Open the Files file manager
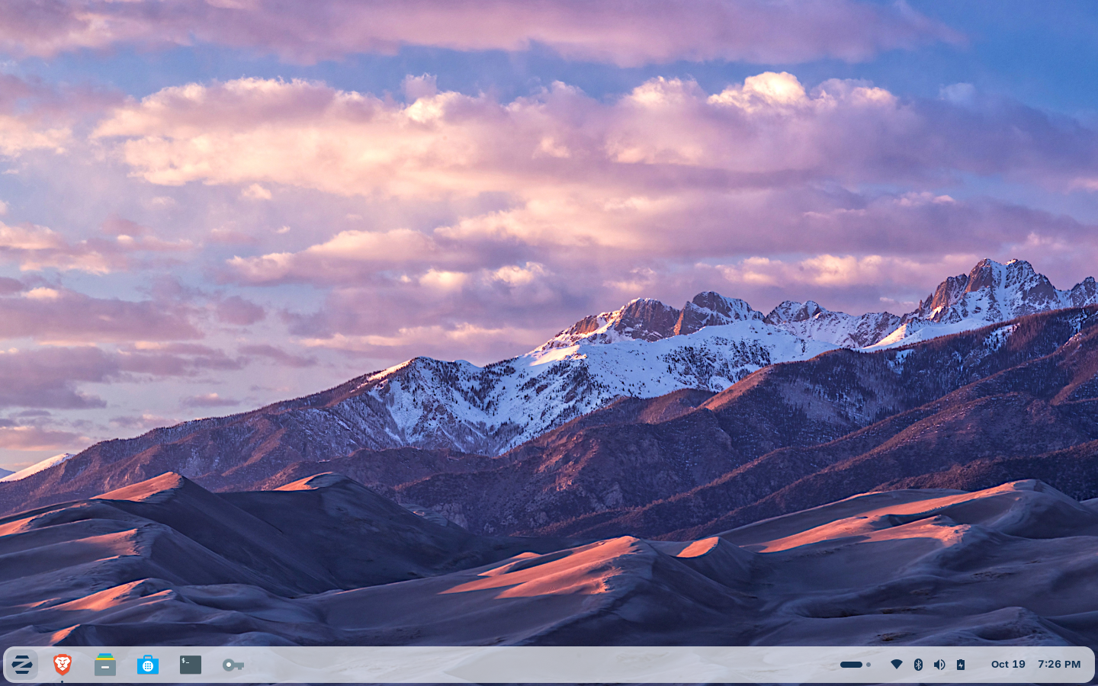This screenshot has height=686, width=1098. pos(104,664)
